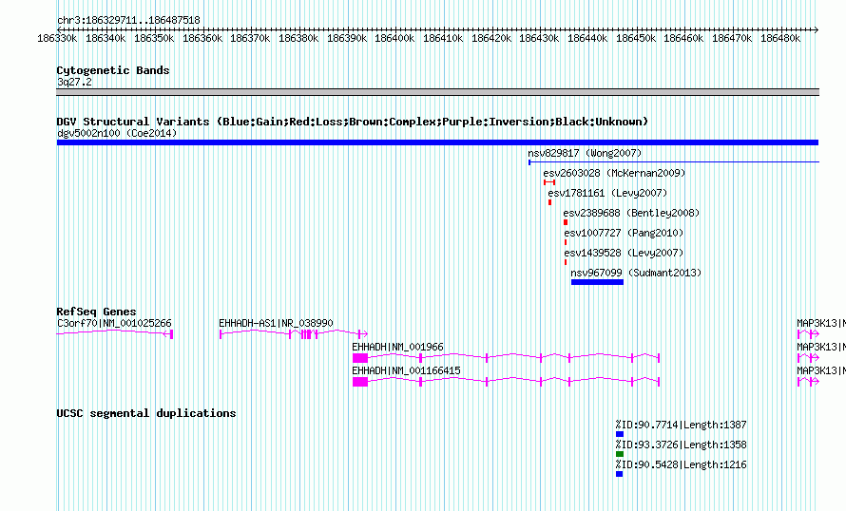Click the large exon block of EHHADH|NM_001166415

tap(360, 382)
